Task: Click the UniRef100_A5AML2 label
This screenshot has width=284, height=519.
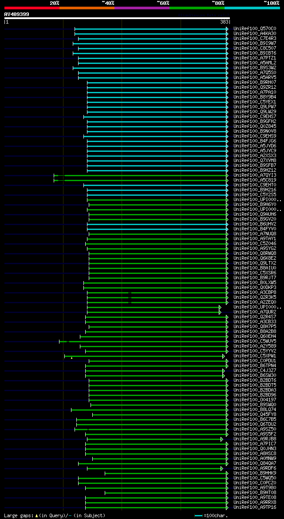Action: click(255, 63)
